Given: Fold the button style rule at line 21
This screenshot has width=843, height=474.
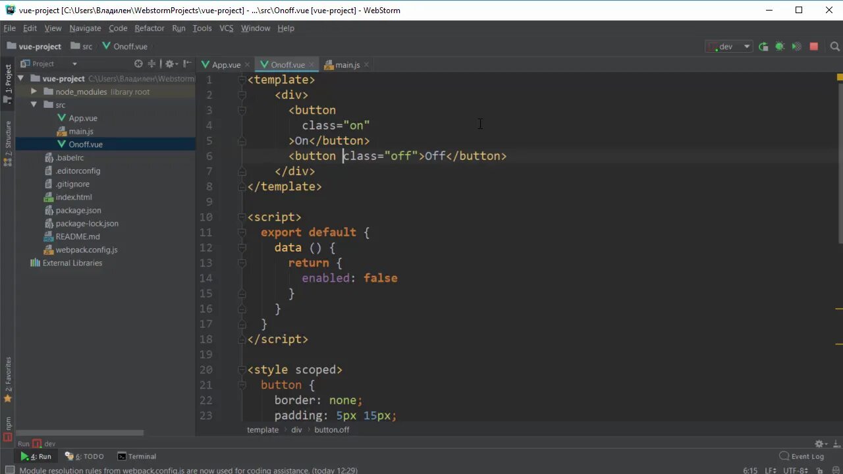Looking at the screenshot, I should coord(242,385).
